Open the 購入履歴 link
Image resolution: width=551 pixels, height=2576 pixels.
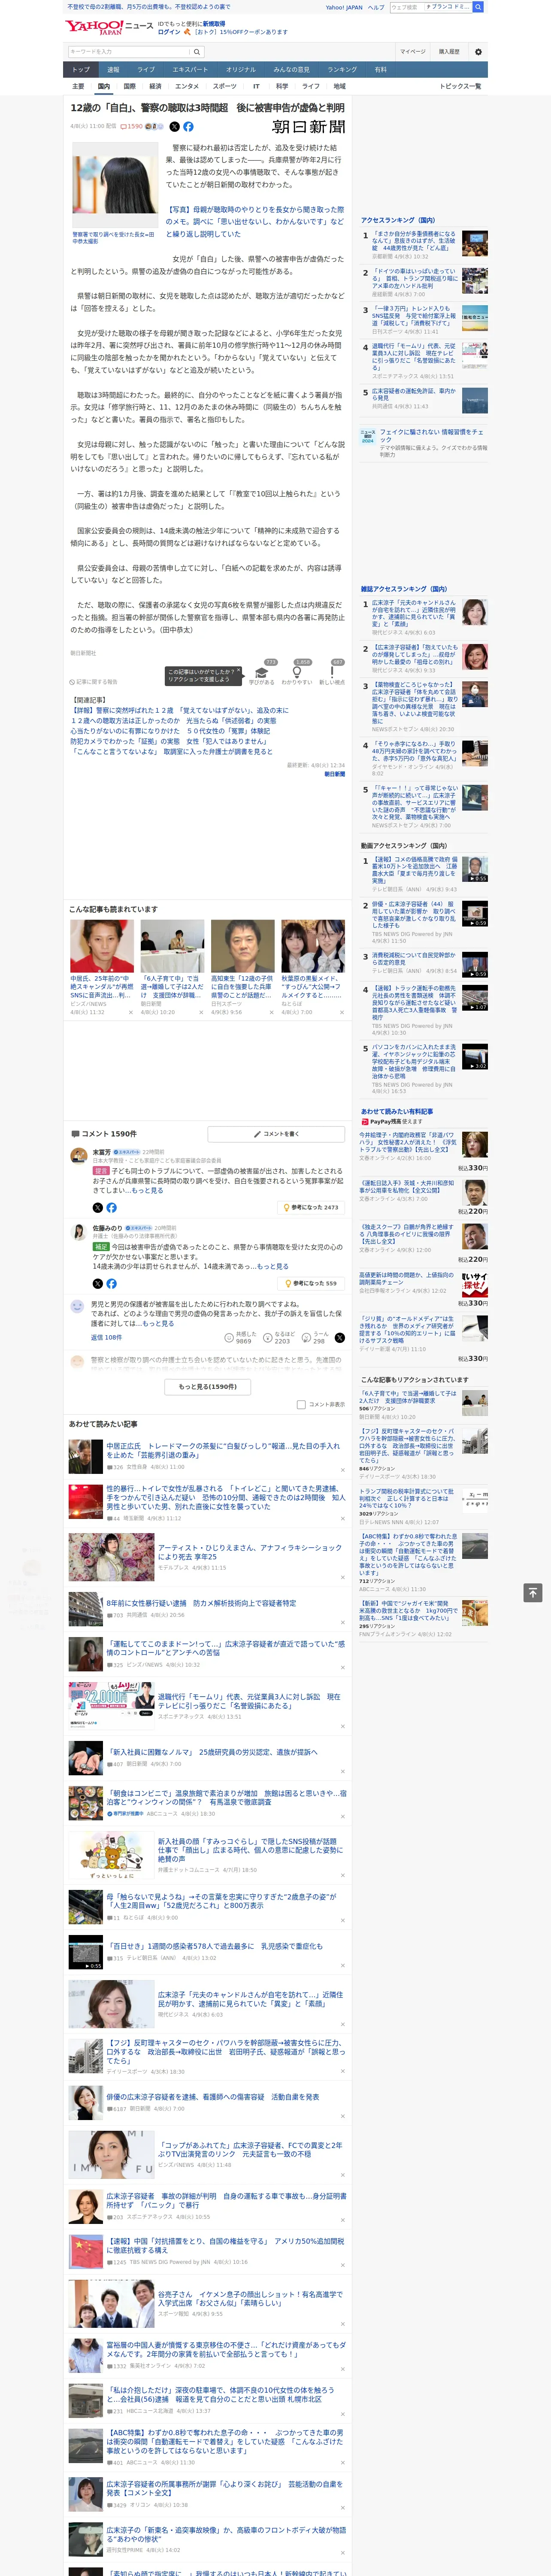pyautogui.click(x=449, y=52)
